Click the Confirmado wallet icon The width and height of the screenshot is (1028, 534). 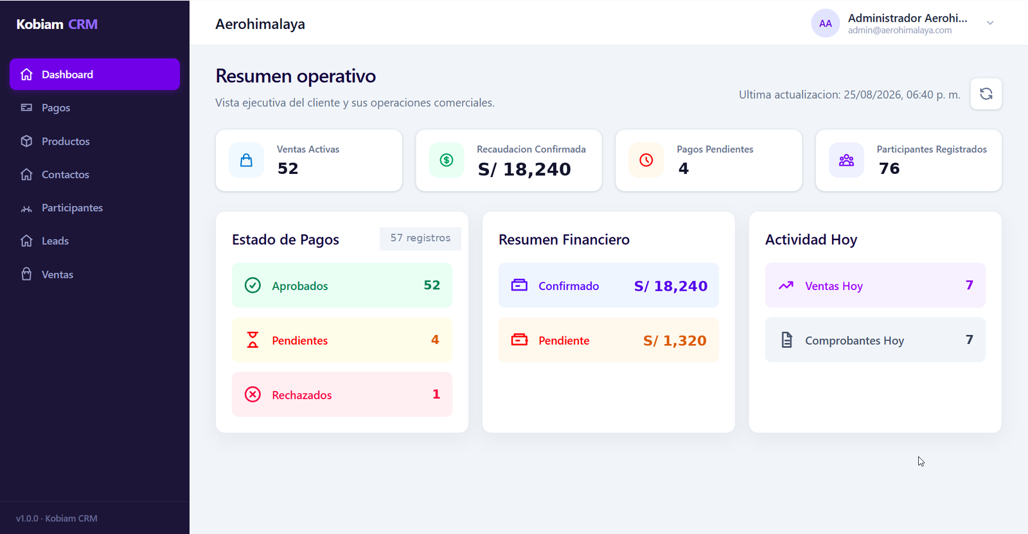(x=519, y=285)
